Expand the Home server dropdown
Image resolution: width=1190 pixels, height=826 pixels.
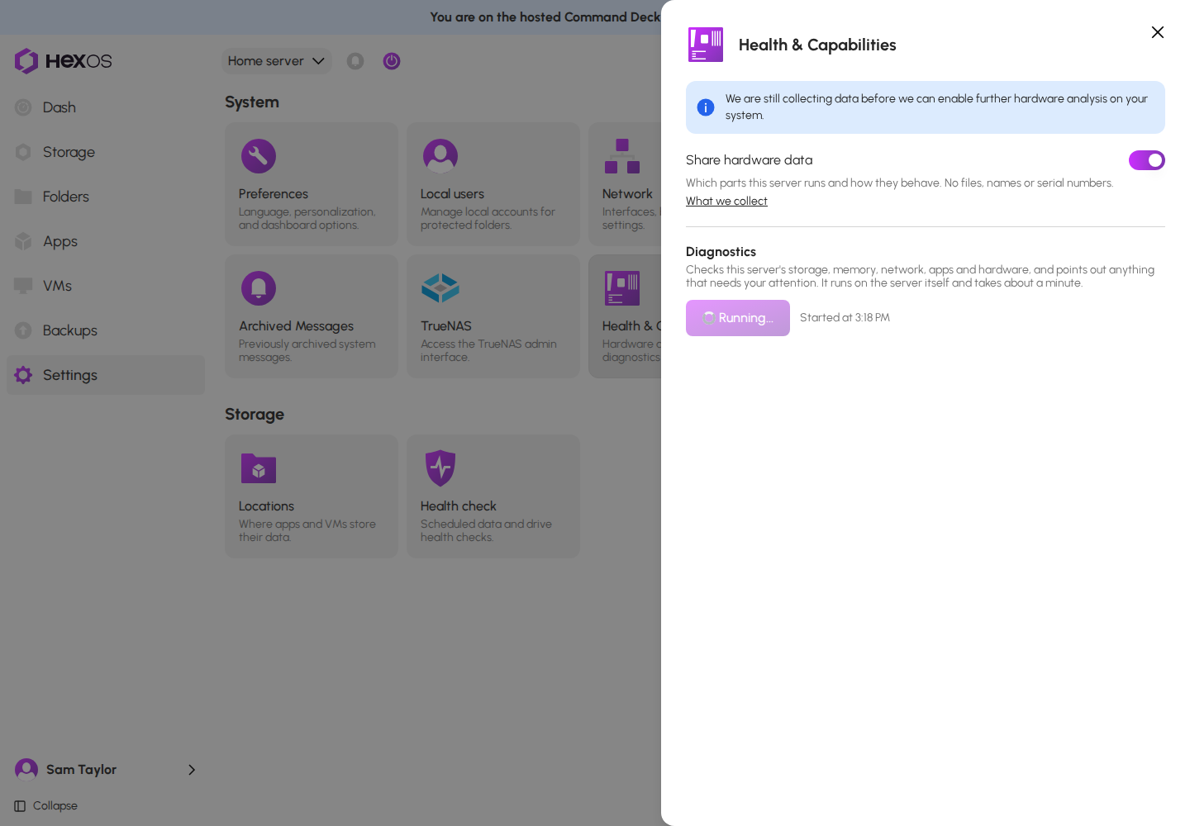point(277,61)
